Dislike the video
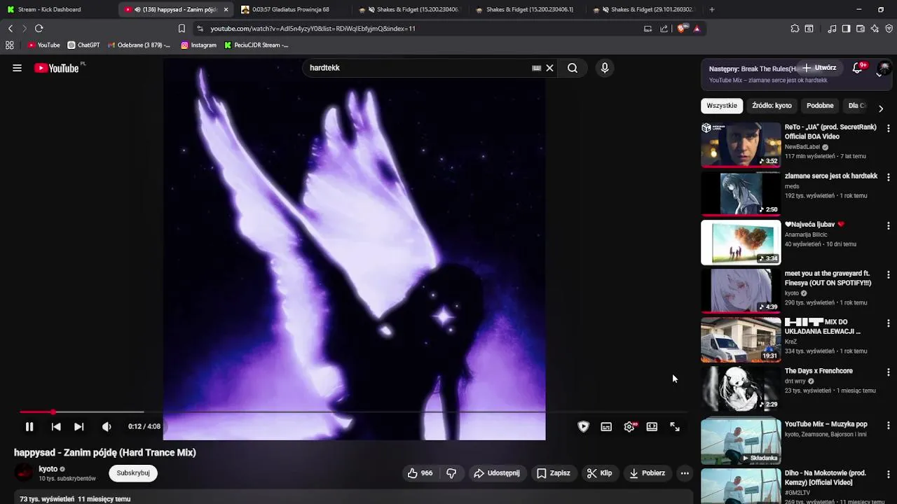Viewport: 897px width, 504px height. [x=451, y=473]
